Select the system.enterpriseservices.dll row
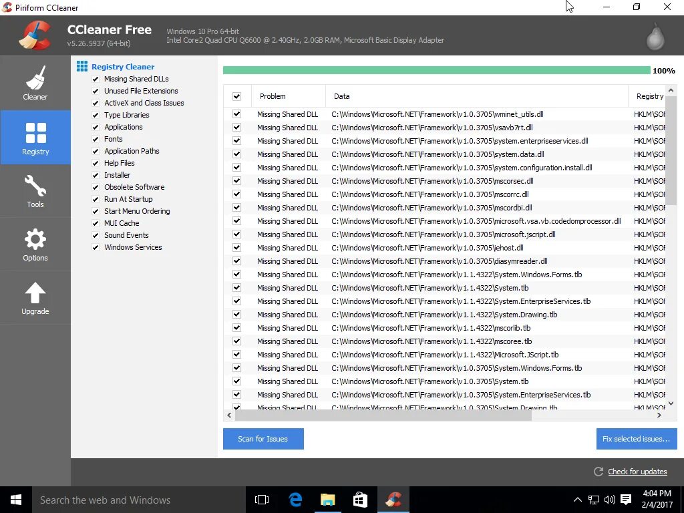684x513 pixels. click(444, 141)
